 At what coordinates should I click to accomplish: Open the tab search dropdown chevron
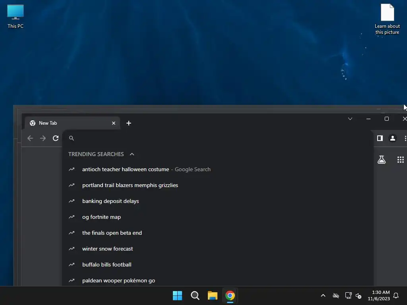(350, 119)
